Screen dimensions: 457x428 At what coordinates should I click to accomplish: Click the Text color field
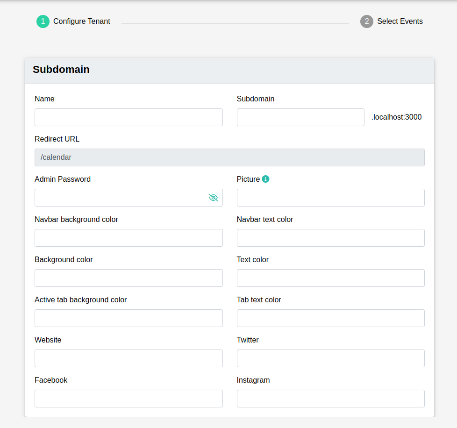tap(330, 278)
